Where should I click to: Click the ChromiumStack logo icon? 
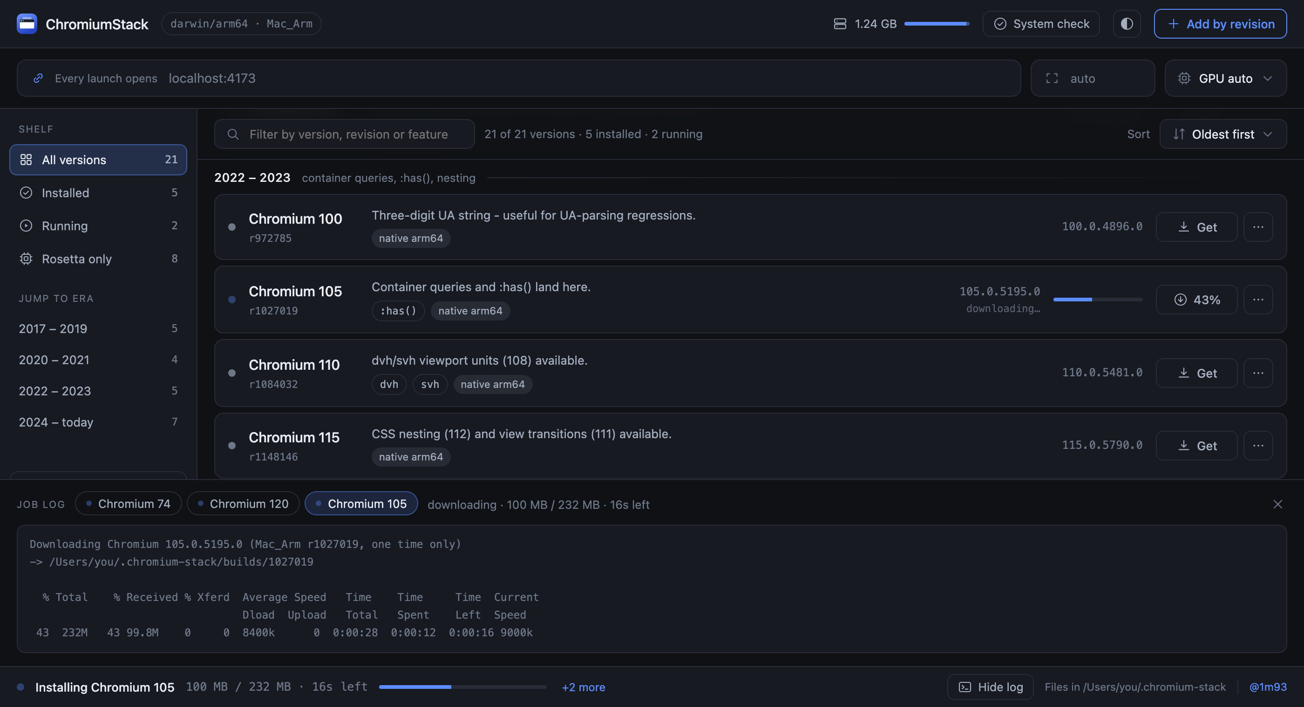coord(27,24)
